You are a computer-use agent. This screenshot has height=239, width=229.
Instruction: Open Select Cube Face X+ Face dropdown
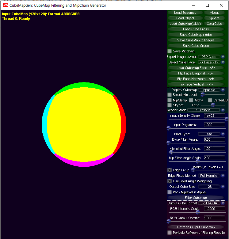coord(209,62)
